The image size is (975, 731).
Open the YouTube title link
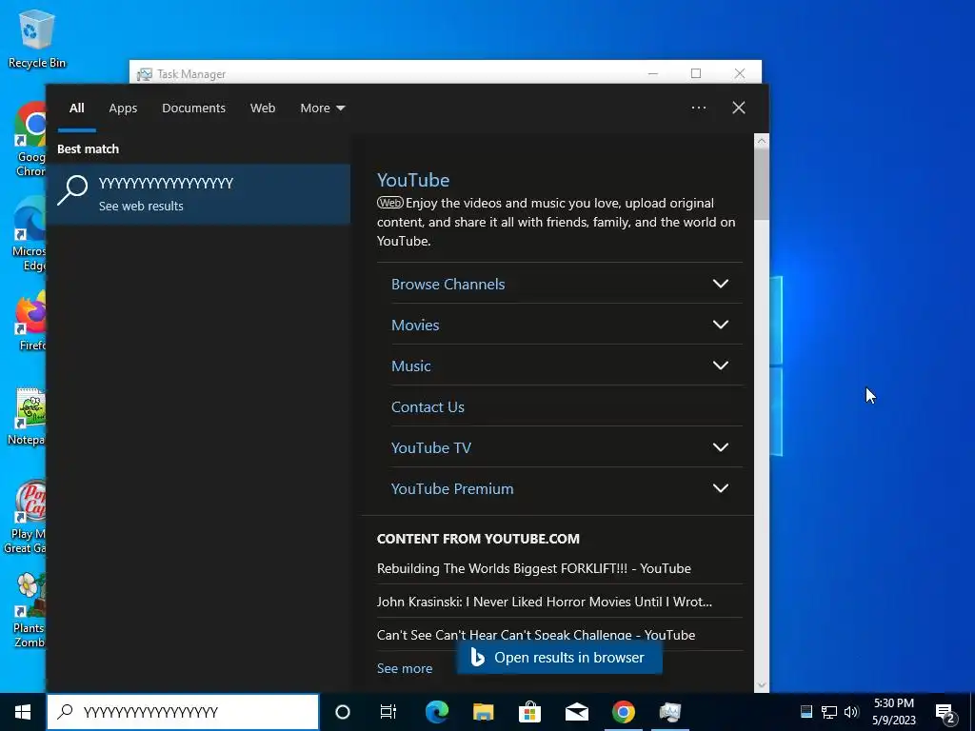[x=413, y=180]
